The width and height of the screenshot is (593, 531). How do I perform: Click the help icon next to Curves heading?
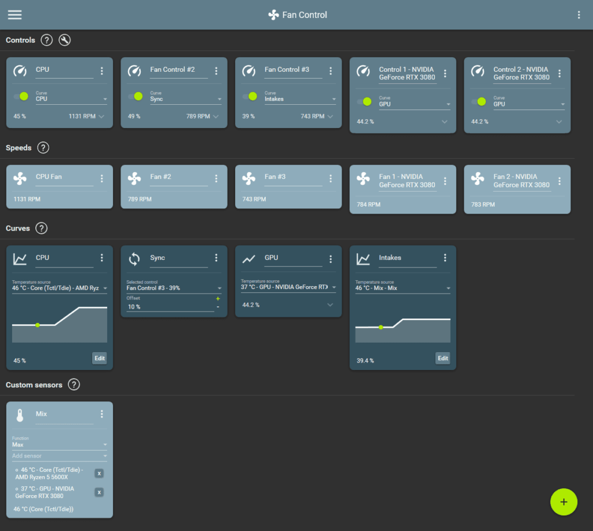coord(41,228)
